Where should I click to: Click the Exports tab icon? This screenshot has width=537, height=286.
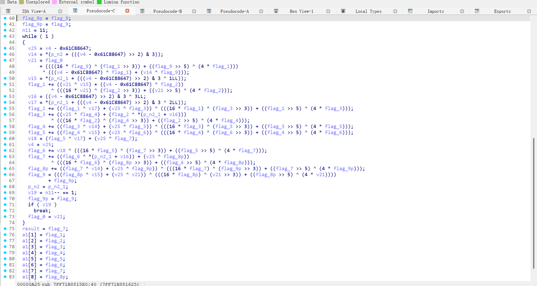477,11
